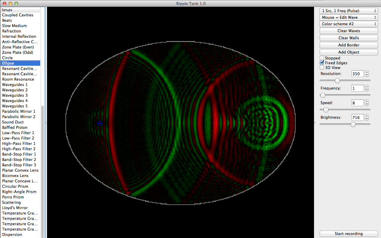Click the Brightness stepper arrows

[367, 117]
